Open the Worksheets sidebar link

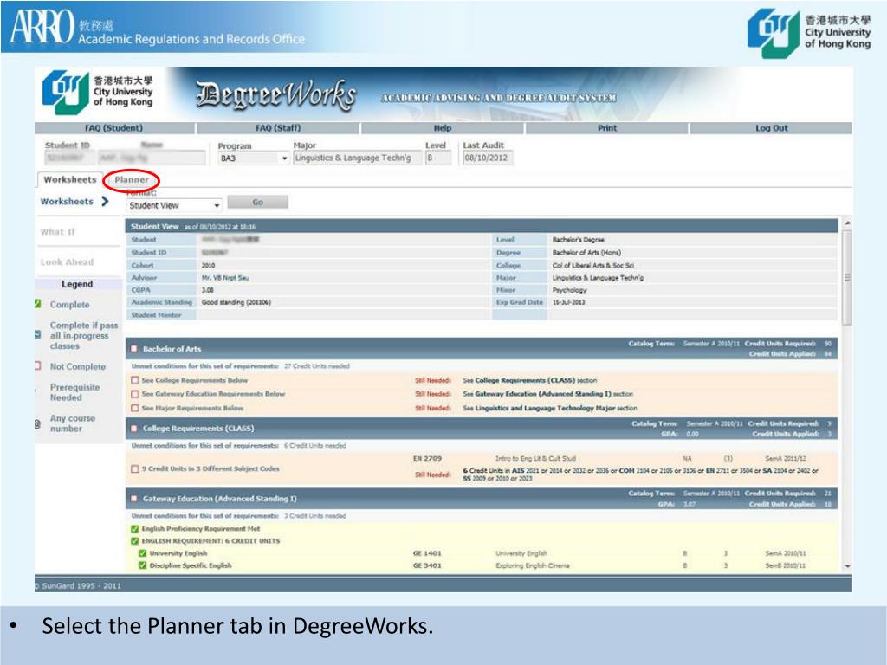[67, 202]
